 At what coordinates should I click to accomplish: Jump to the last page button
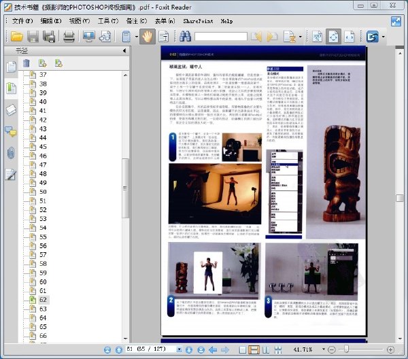coord(201,349)
